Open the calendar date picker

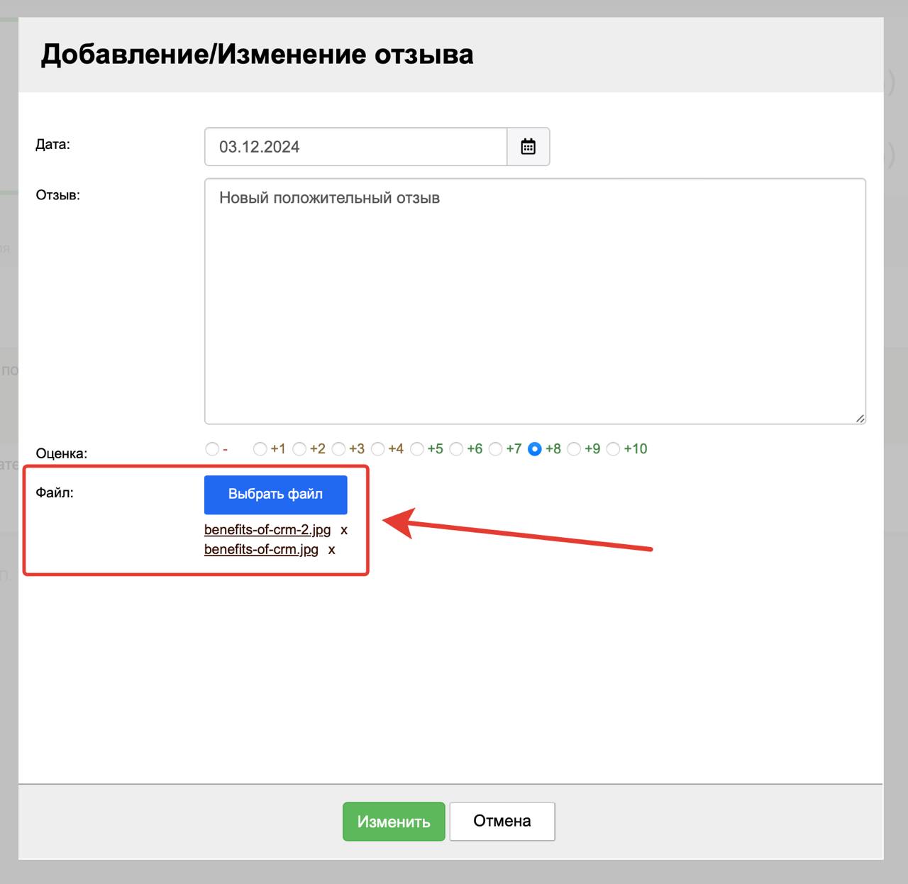[x=528, y=147]
